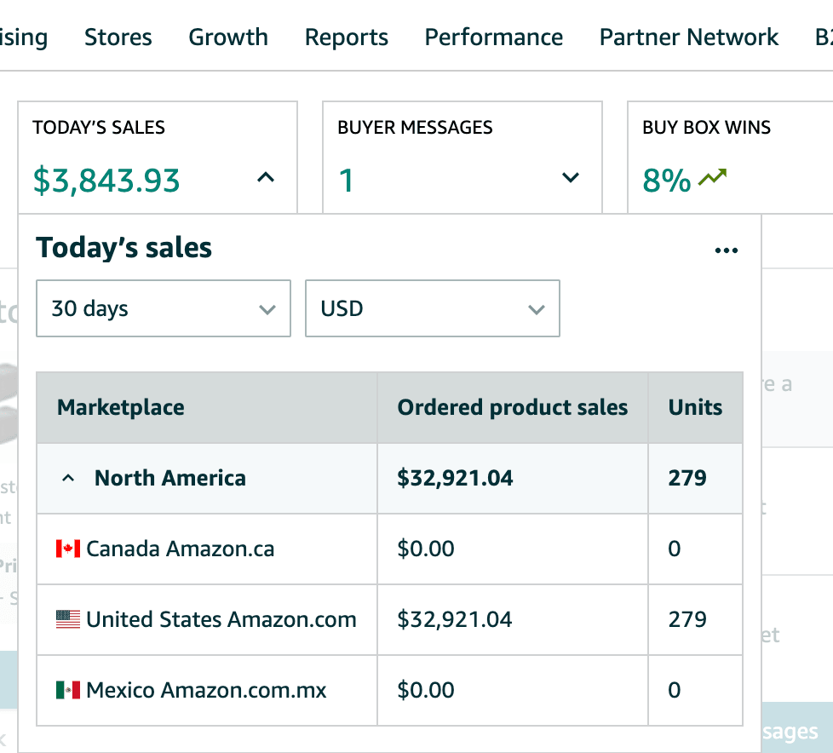Image resolution: width=833 pixels, height=753 pixels.
Task: Open the Growth menu
Action: pyautogui.click(x=228, y=37)
